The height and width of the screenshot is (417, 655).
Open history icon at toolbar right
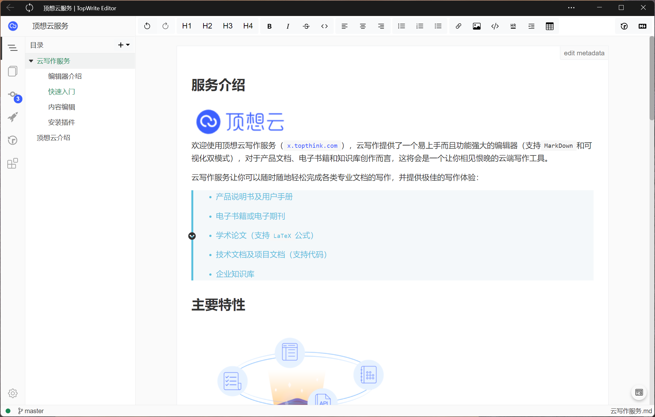(x=624, y=26)
